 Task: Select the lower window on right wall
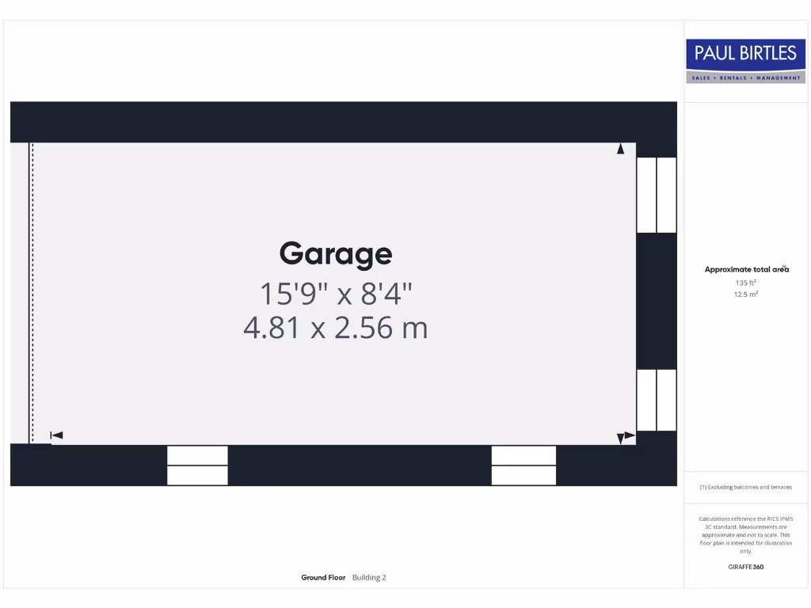point(657,400)
